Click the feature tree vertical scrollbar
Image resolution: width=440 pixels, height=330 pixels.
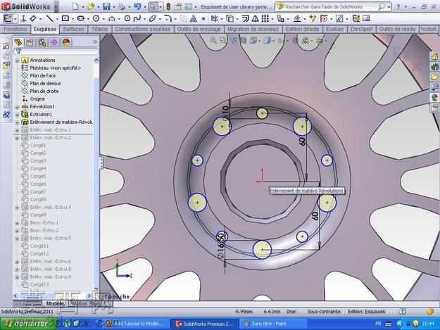pos(96,174)
